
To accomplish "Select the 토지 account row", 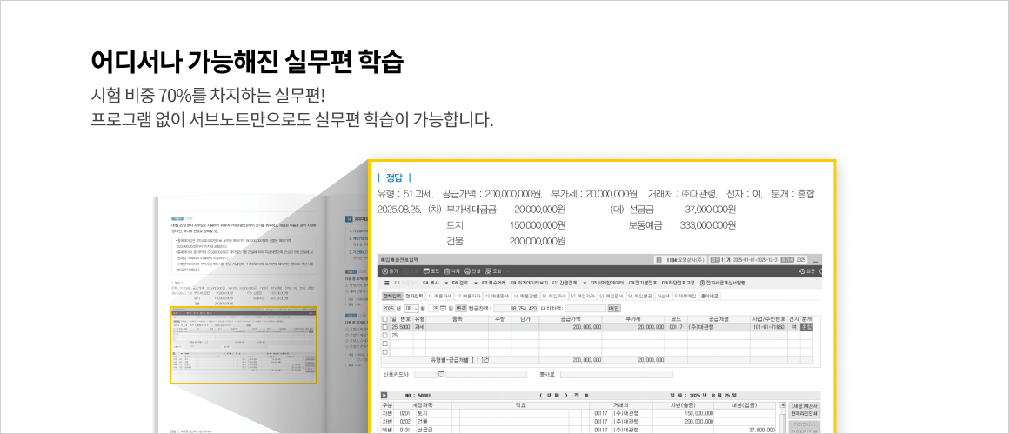I will pos(578,413).
